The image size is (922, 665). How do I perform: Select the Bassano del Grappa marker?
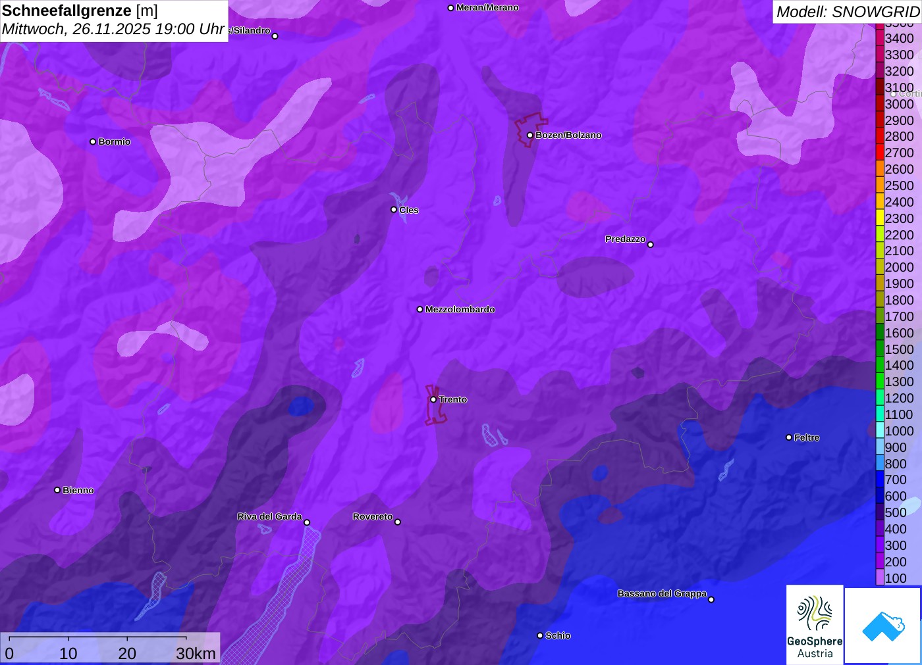point(711,599)
